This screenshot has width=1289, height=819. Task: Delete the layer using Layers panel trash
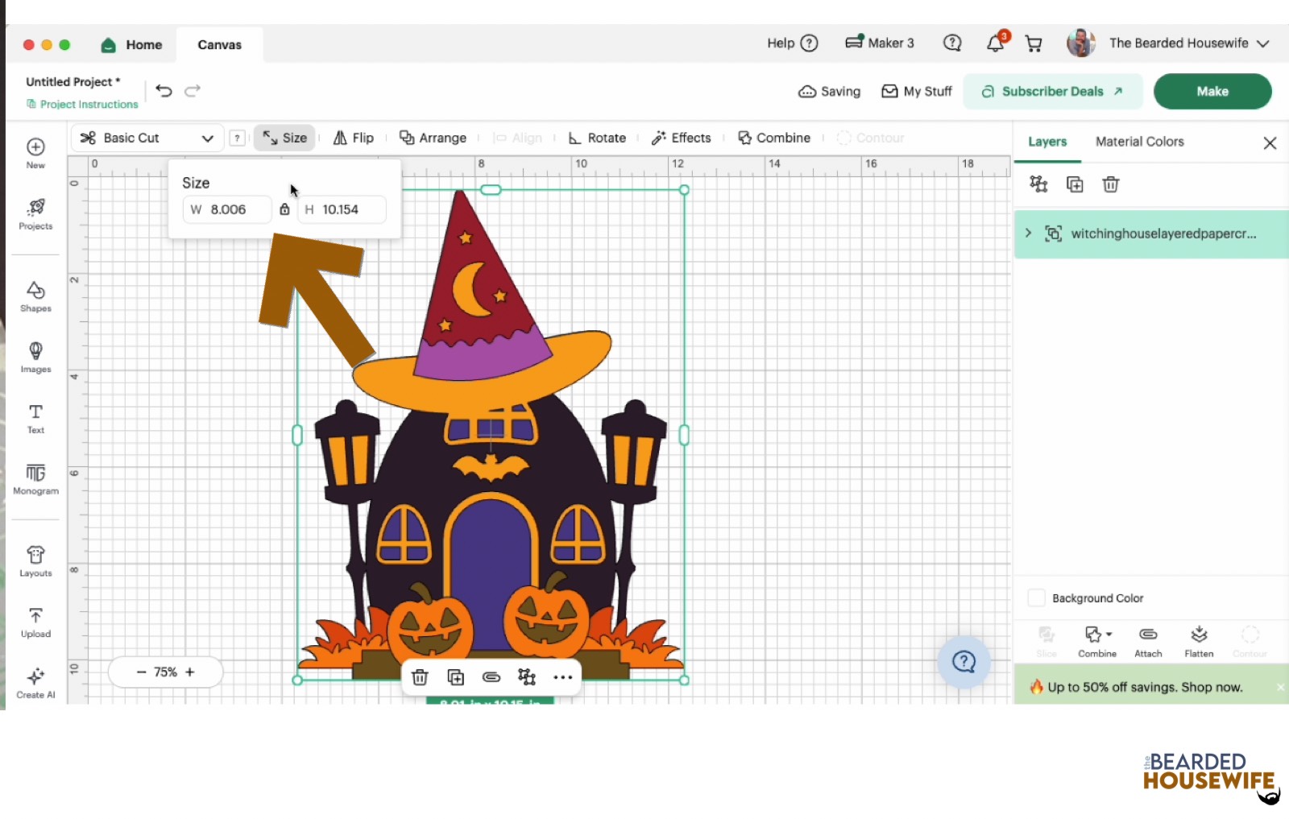(1111, 184)
